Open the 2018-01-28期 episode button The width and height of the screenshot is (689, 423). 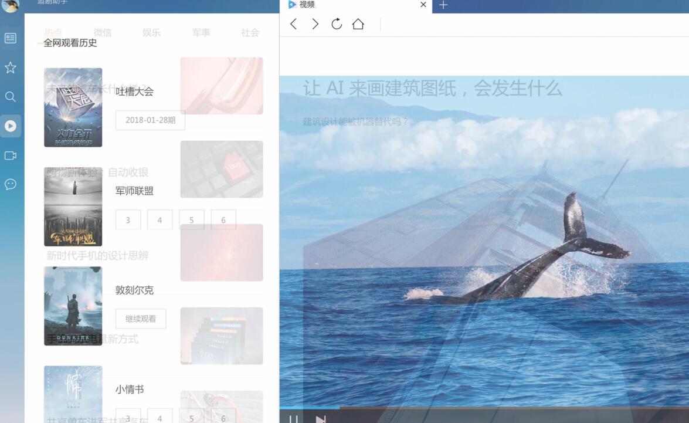tap(150, 120)
